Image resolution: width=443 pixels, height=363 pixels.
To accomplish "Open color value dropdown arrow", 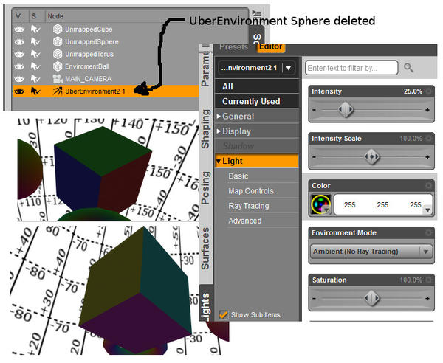I will (427, 210).
